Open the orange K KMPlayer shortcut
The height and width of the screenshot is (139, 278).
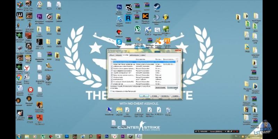(x=145, y=16)
